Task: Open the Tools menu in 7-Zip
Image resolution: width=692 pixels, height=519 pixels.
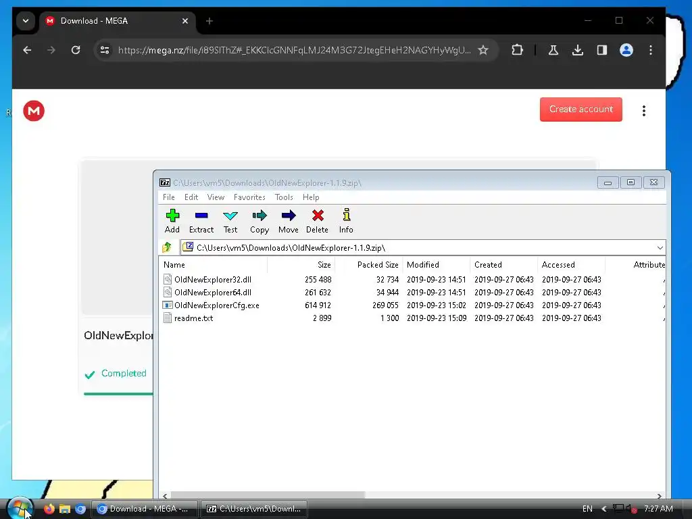Action: (x=284, y=197)
